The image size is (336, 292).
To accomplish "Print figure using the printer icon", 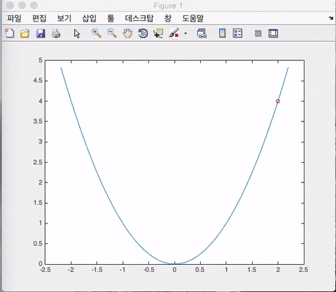I will (56, 34).
